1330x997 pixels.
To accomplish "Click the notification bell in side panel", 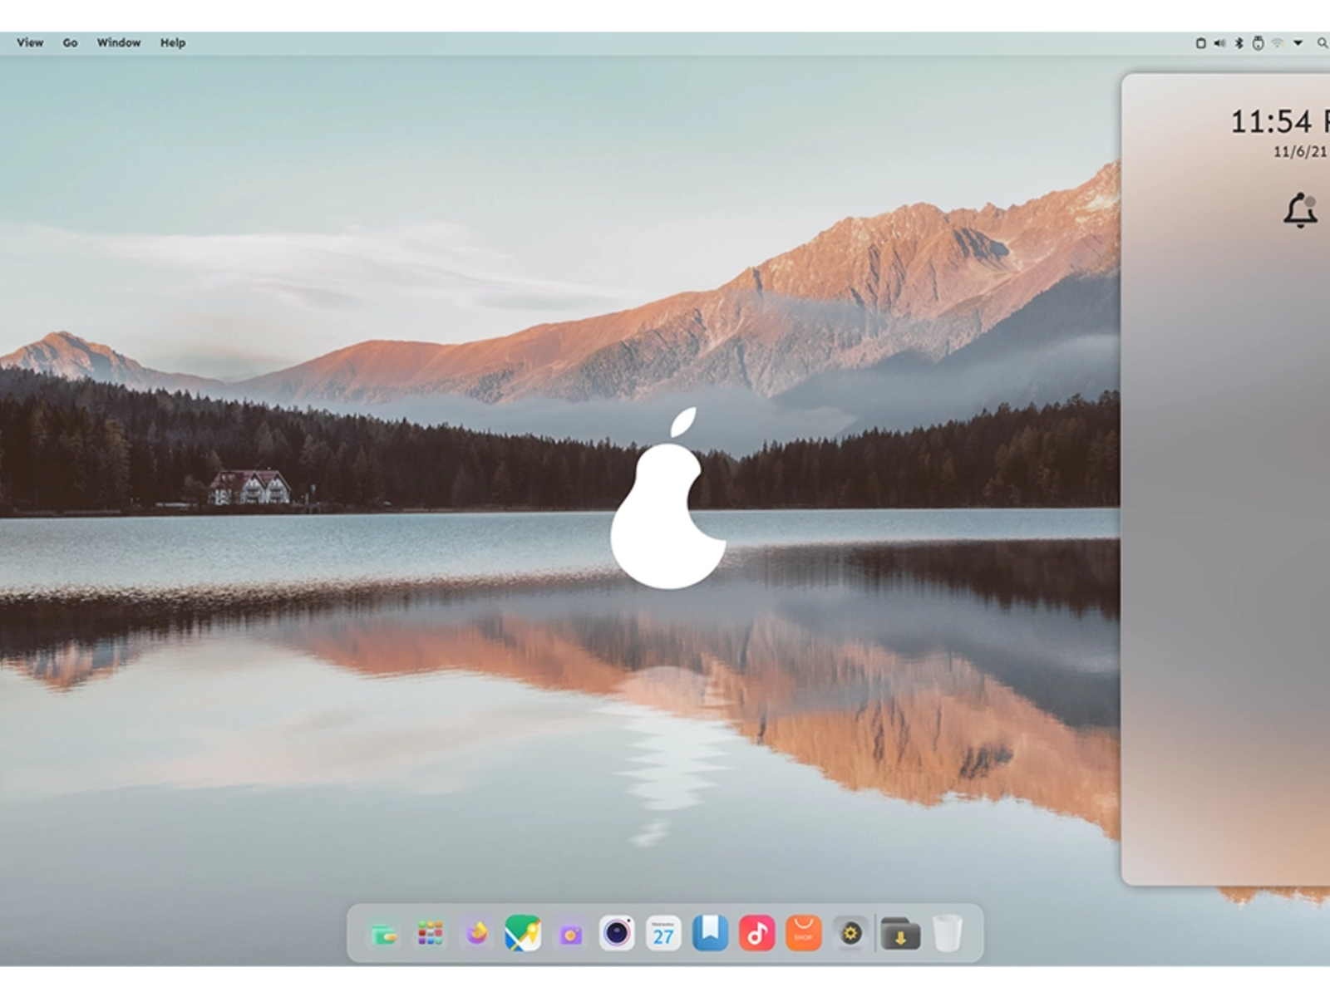I will [x=1300, y=210].
